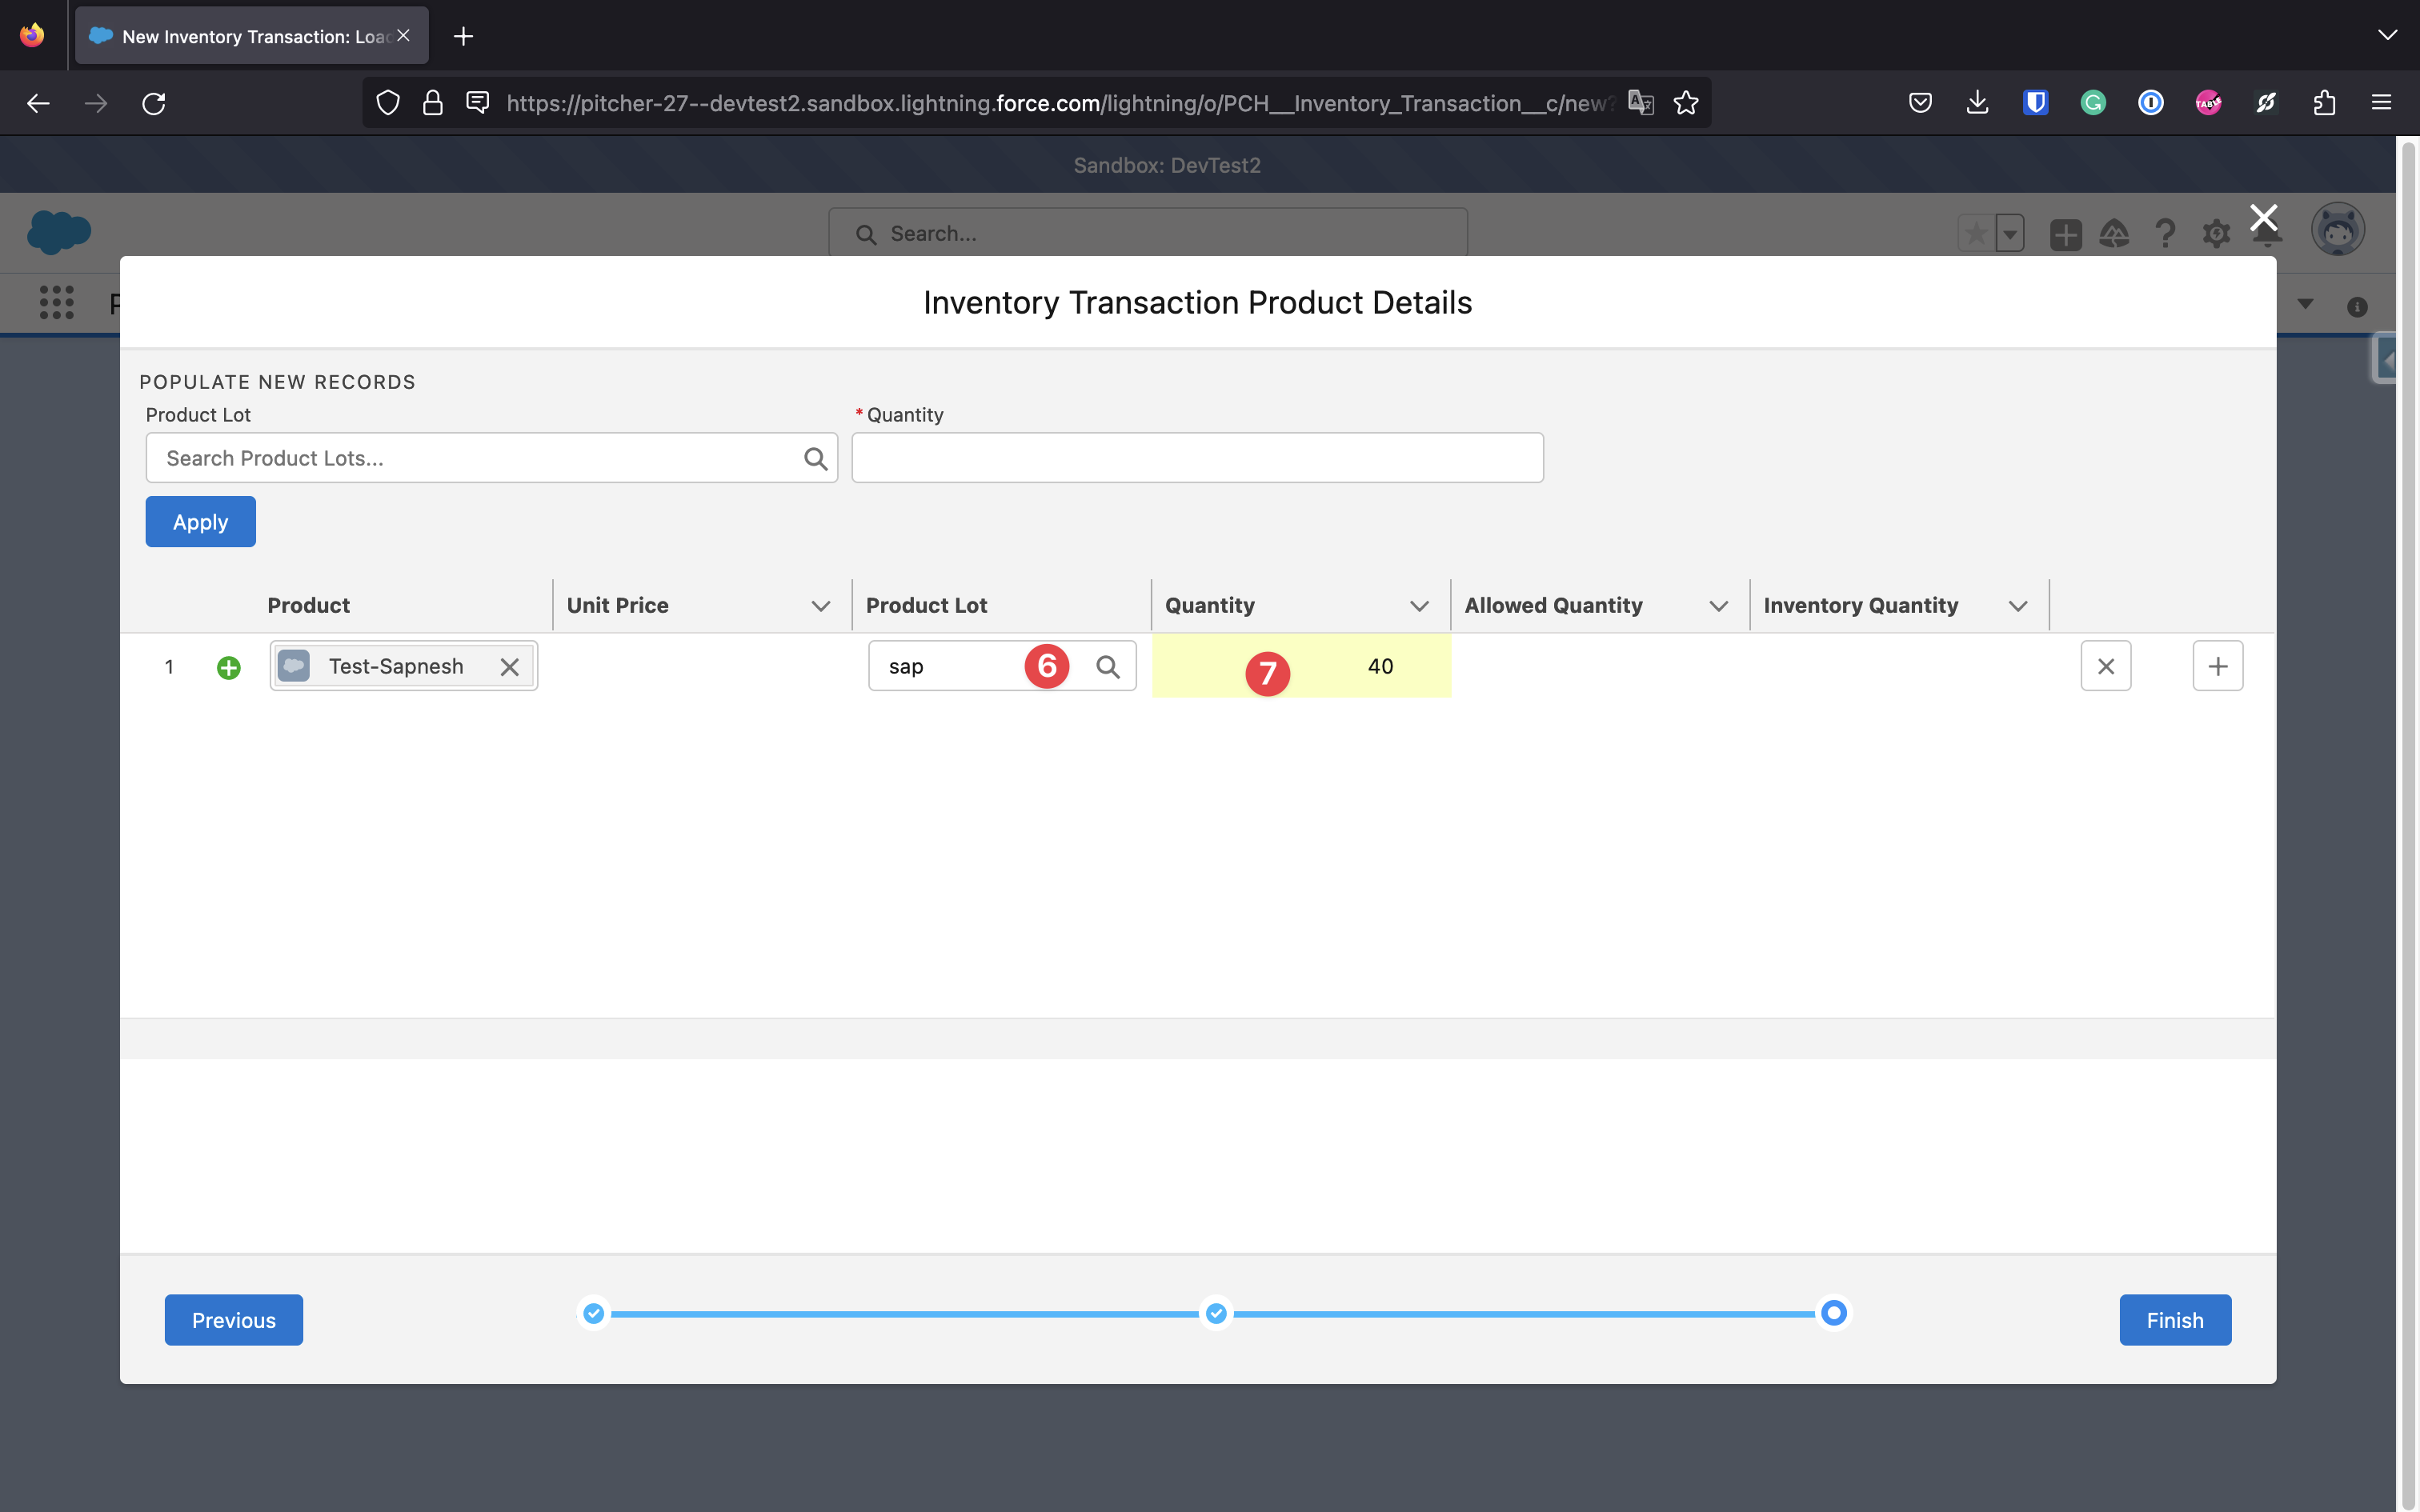
Task: Open the Firefox downloads panel
Action: point(1977,103)
